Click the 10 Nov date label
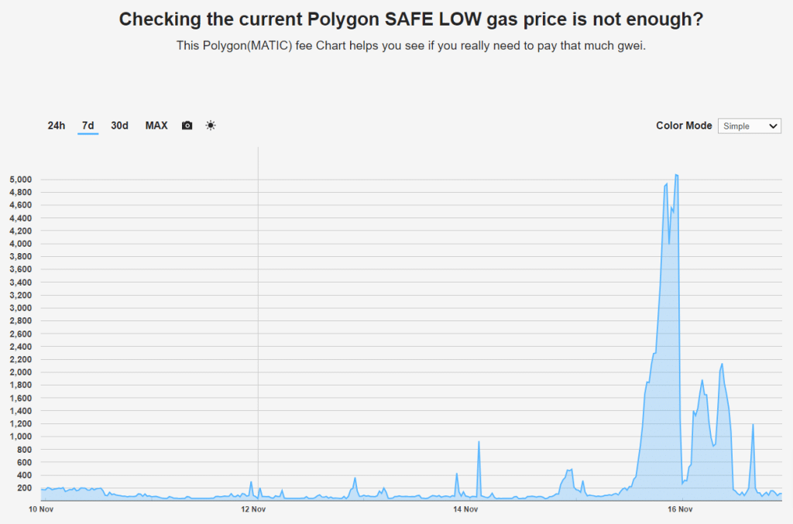 click(x=40, y=509)
